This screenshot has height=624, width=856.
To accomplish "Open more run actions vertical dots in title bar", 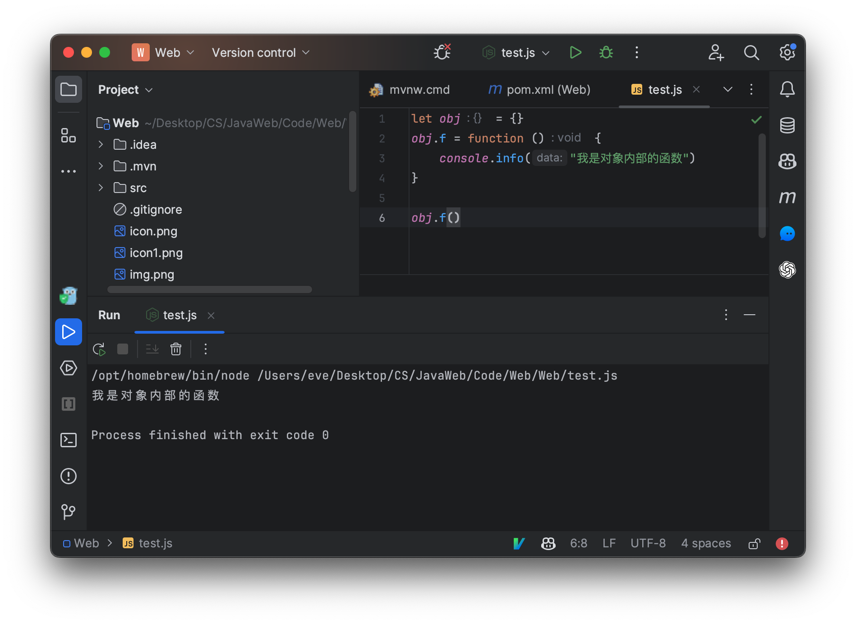I will tap(637, 53).
